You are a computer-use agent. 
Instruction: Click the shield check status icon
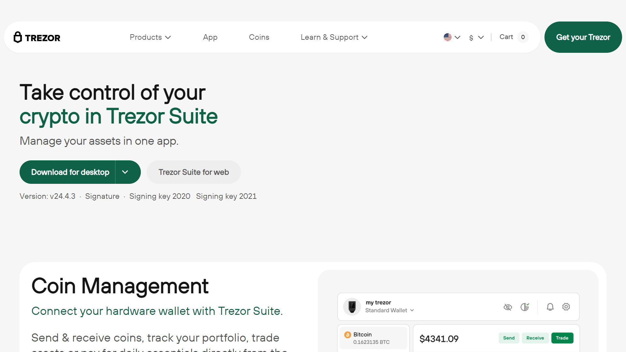click(525, 307)
